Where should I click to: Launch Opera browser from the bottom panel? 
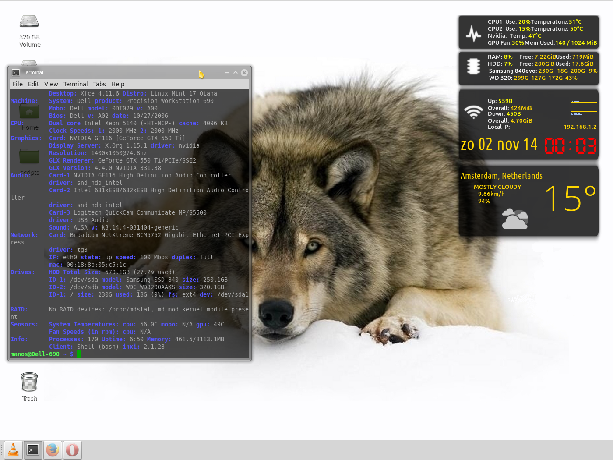point(72,450)
